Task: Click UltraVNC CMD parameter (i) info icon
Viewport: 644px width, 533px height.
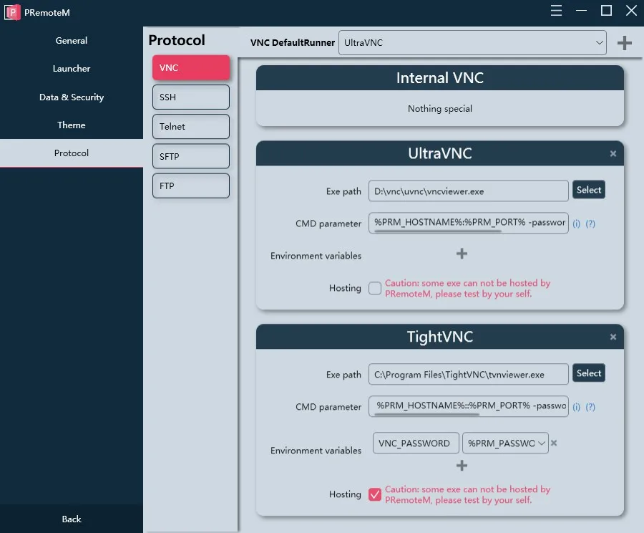Action: pyautogui.click(x=576, y=224)
